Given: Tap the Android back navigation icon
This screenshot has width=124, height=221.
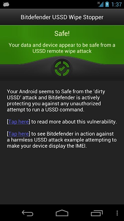Looking at the screenshot, I should (28, 213).
